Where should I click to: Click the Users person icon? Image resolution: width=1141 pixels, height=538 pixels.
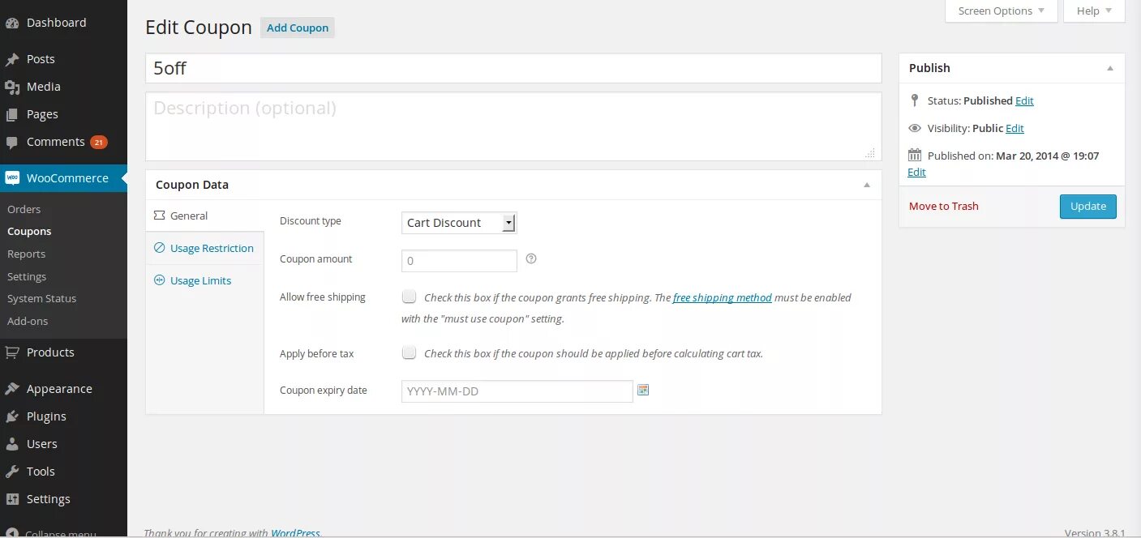[x=12, y=444]
